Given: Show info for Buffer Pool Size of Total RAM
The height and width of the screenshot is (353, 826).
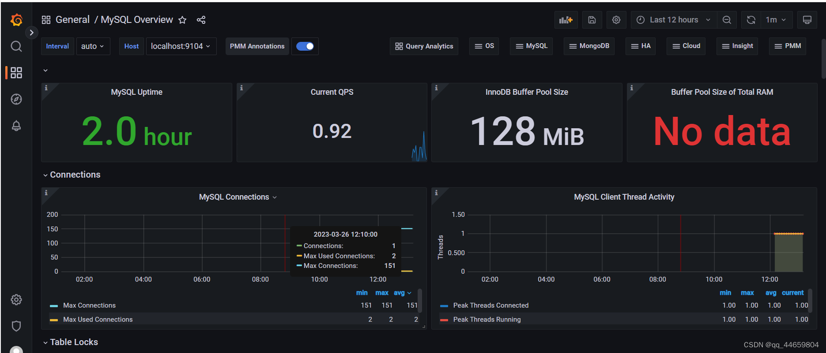Looking at the screenshot, I should 632,88.
